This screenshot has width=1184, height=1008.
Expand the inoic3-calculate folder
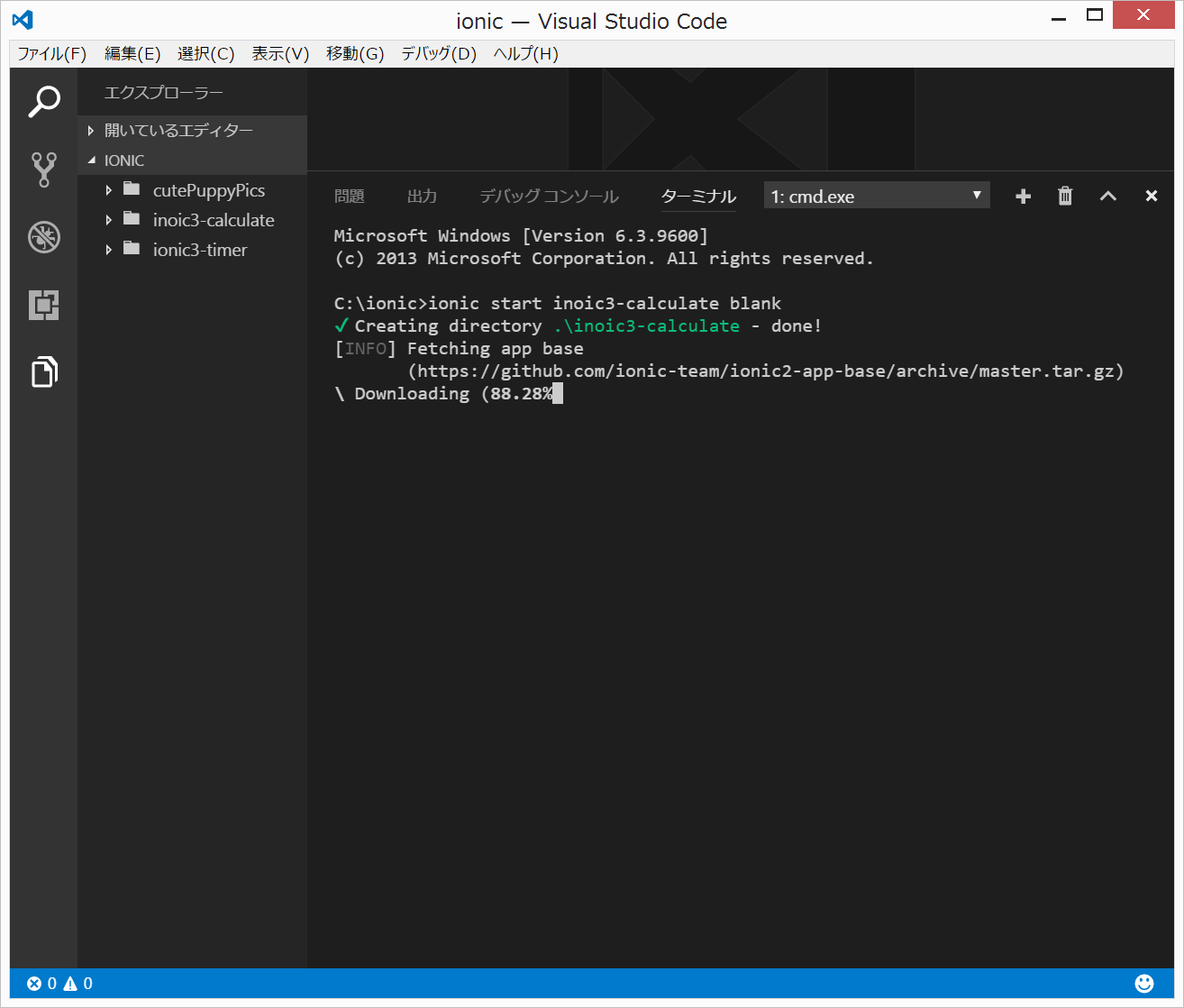(x=109, y=220)
